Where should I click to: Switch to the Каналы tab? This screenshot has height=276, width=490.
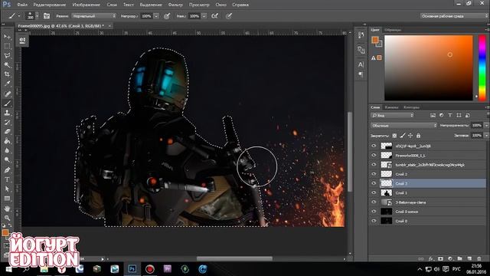tap(391, 107)
